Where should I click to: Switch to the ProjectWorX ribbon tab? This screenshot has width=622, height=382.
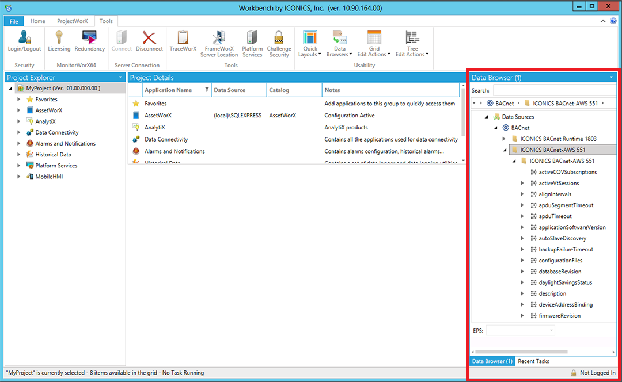tap(72, 21)
